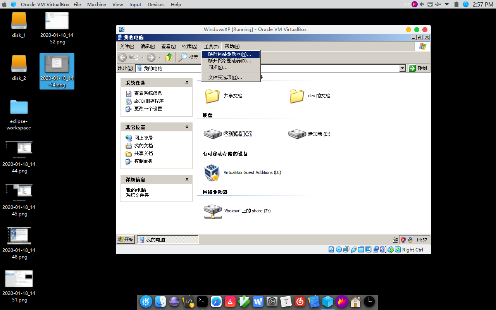Image resolution: width=496 pixels, height=310 pixels.
Task: Open 控制面板 from other places
Action: (x=143, y=161)
